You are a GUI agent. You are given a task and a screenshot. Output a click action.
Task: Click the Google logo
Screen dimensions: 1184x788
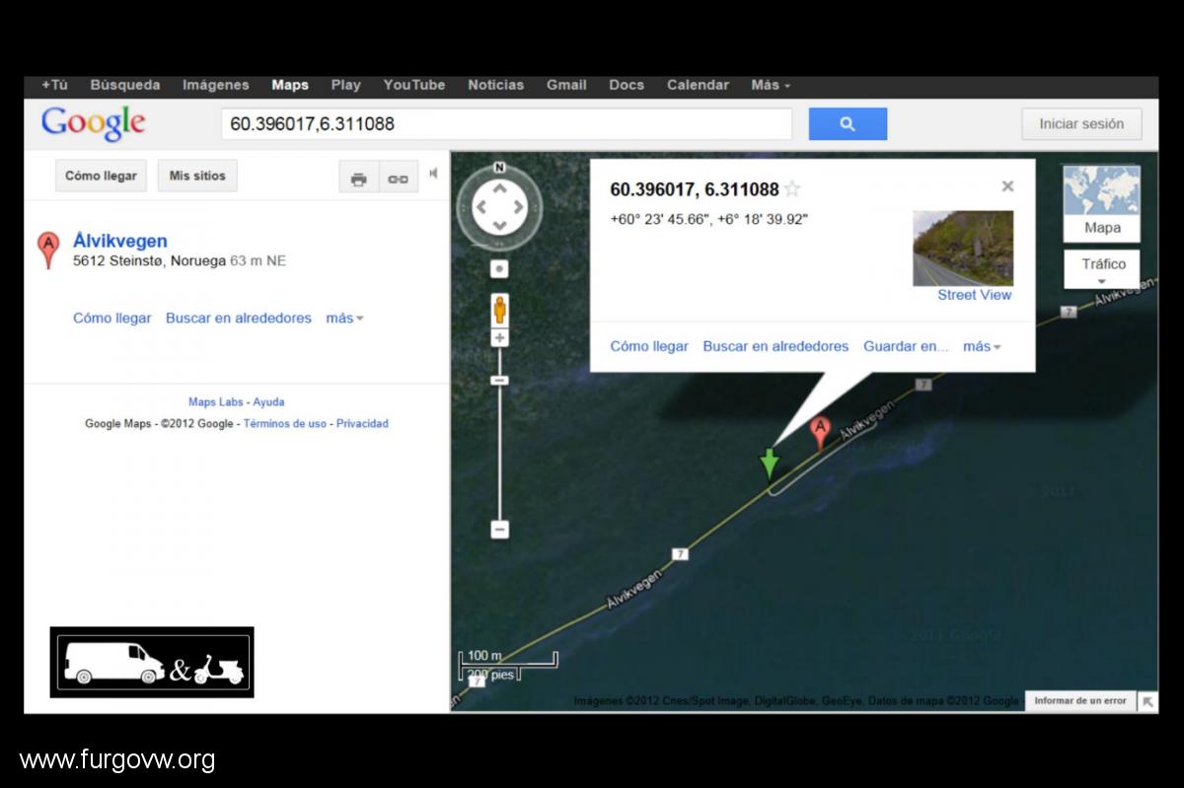point(94,124)
